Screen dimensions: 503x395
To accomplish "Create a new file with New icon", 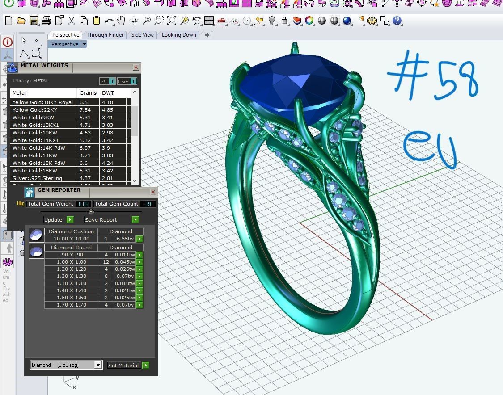I will coord(8,21).
